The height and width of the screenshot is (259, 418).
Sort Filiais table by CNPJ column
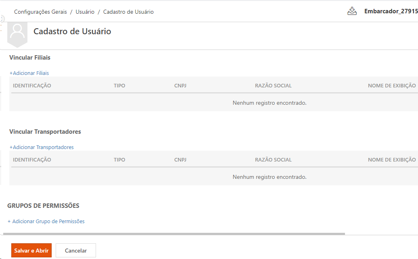pyautogui.click(x=180, y=85)
